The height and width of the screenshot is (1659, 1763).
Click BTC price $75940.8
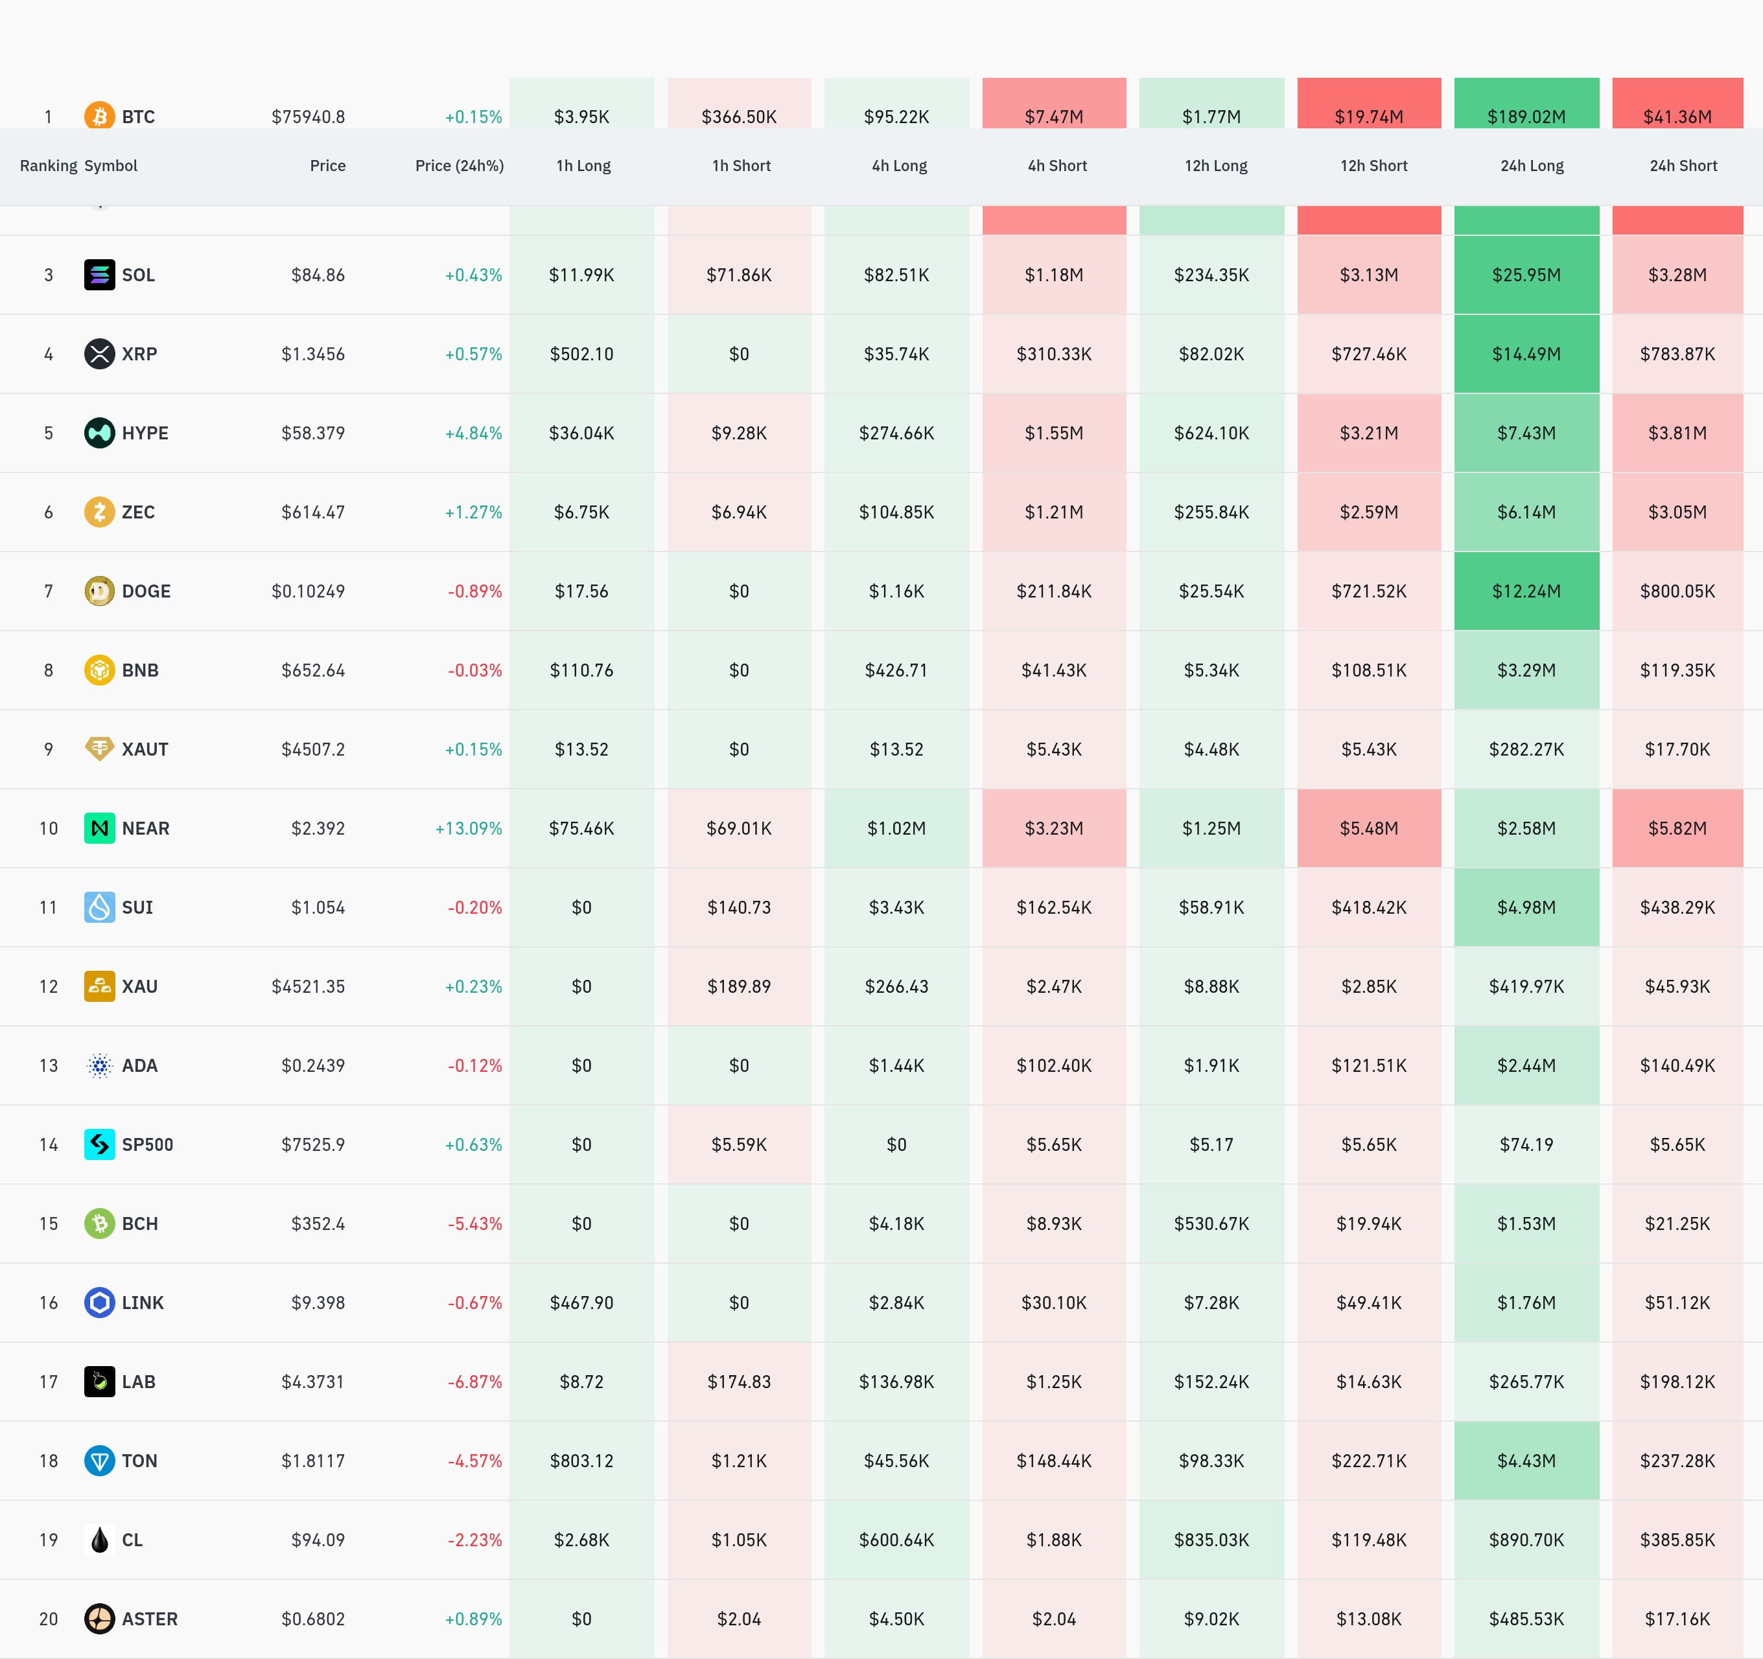[x=309, y=117]
